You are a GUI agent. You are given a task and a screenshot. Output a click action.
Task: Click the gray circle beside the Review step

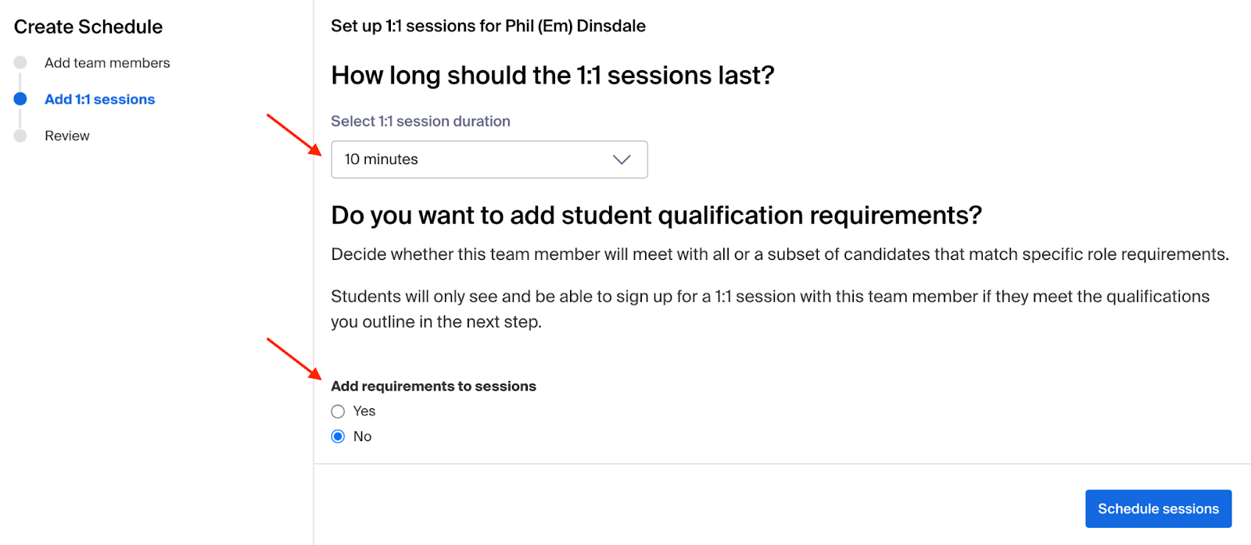coord(20,136)
